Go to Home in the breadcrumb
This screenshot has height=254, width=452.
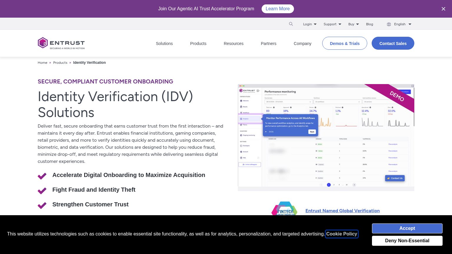(x=42, y=63)
